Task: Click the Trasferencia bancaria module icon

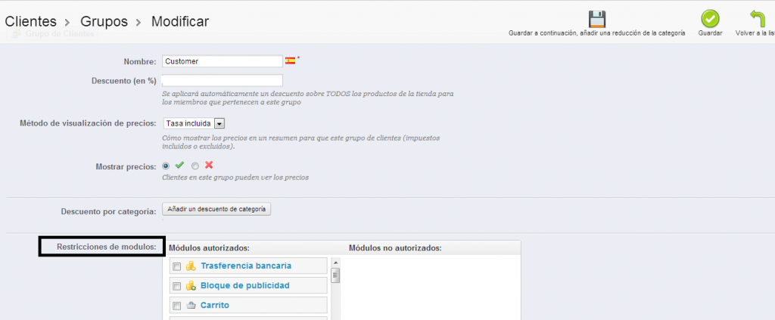Action: 191,266
